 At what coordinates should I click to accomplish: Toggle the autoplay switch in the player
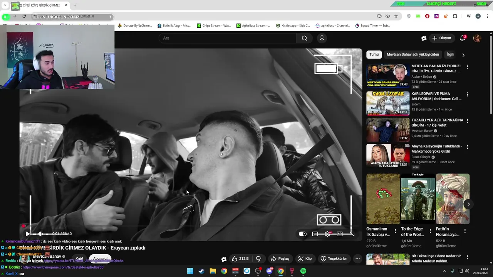[x=303, y=234]
